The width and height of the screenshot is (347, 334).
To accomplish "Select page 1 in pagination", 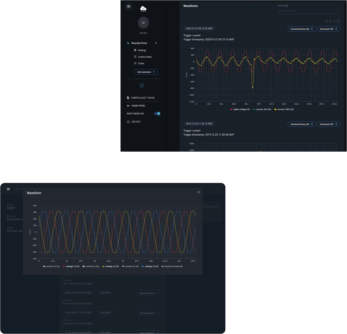I will click(330, 21).
